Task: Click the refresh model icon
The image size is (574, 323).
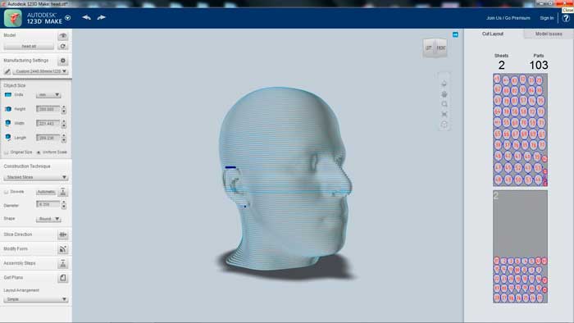Action: click(63, 47)
